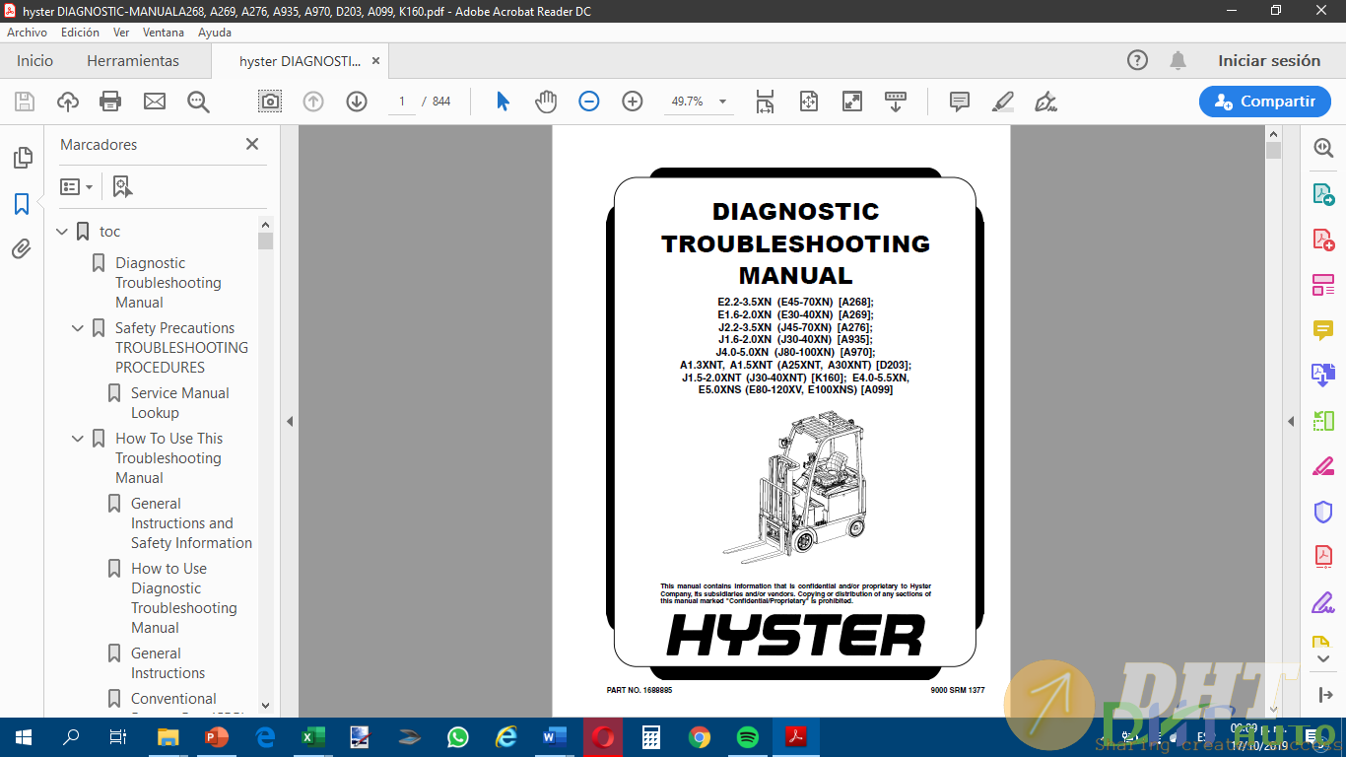Click the Print file icon
The image size is (1346, 757).
(x=110, y=102)
